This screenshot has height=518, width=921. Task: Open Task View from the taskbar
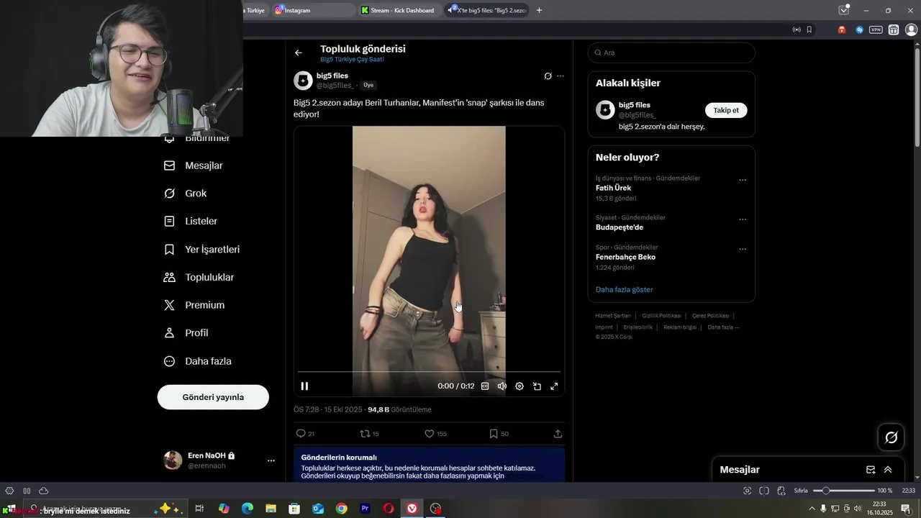199,509
